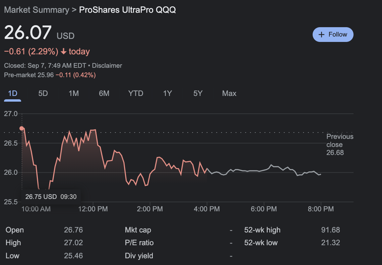Click the 8:00 PM axis label
The image size is (382, 265).
pyautogui.click(x=321, y=209)
